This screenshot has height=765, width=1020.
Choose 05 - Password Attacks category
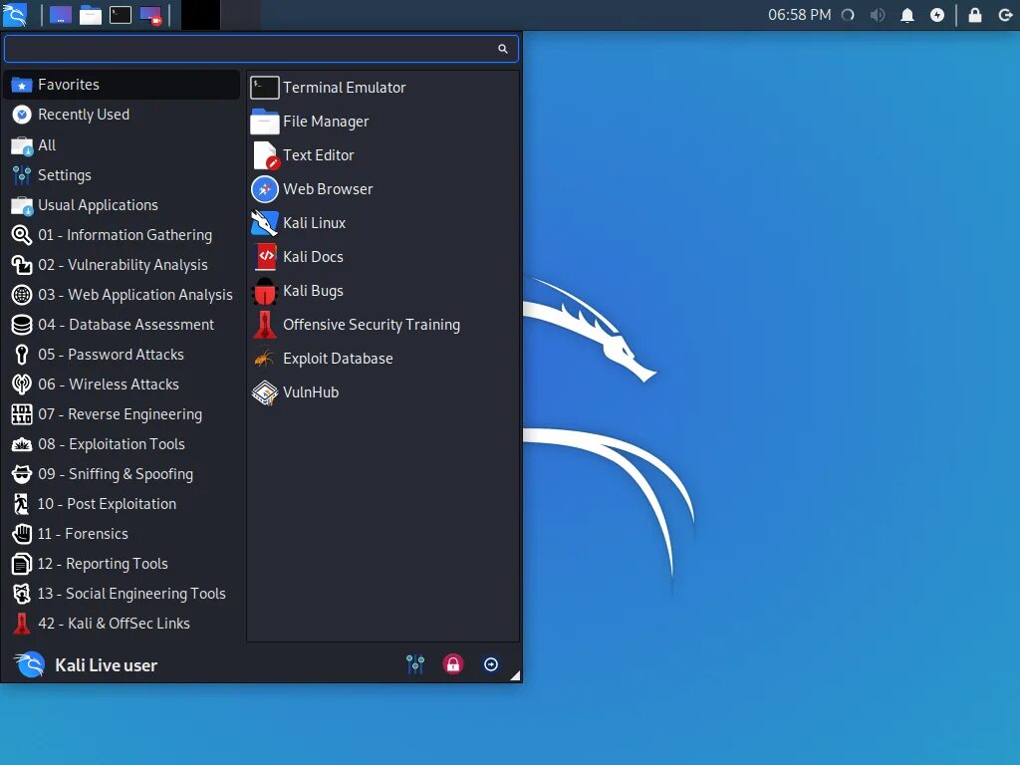pos(122,354)
